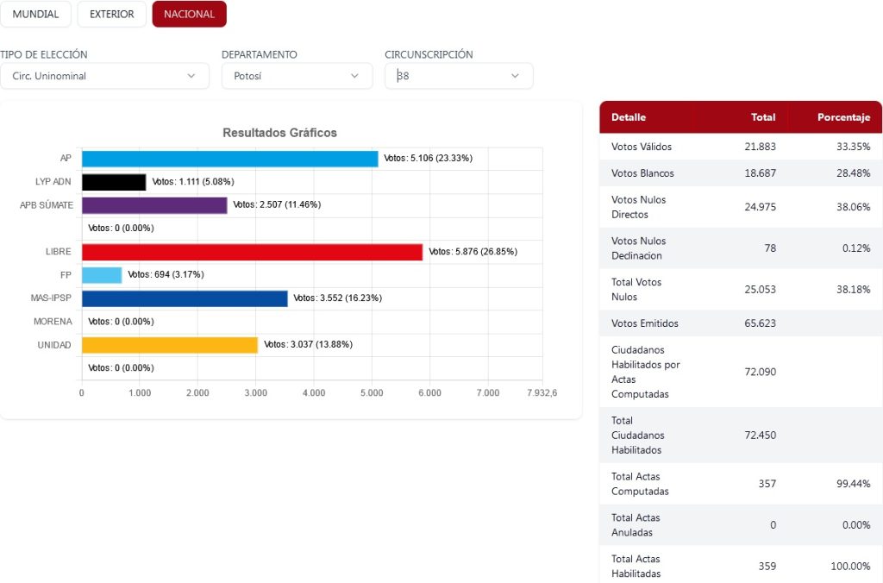Click the black LYP ADN bar
The image size is (883, 583).
pyautogui.click(x=114, y=182)
